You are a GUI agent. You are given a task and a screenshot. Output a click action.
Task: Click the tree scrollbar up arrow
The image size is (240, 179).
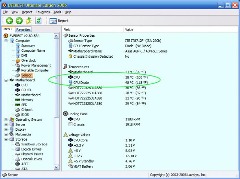pyautogui.click(x=56, y=36)
